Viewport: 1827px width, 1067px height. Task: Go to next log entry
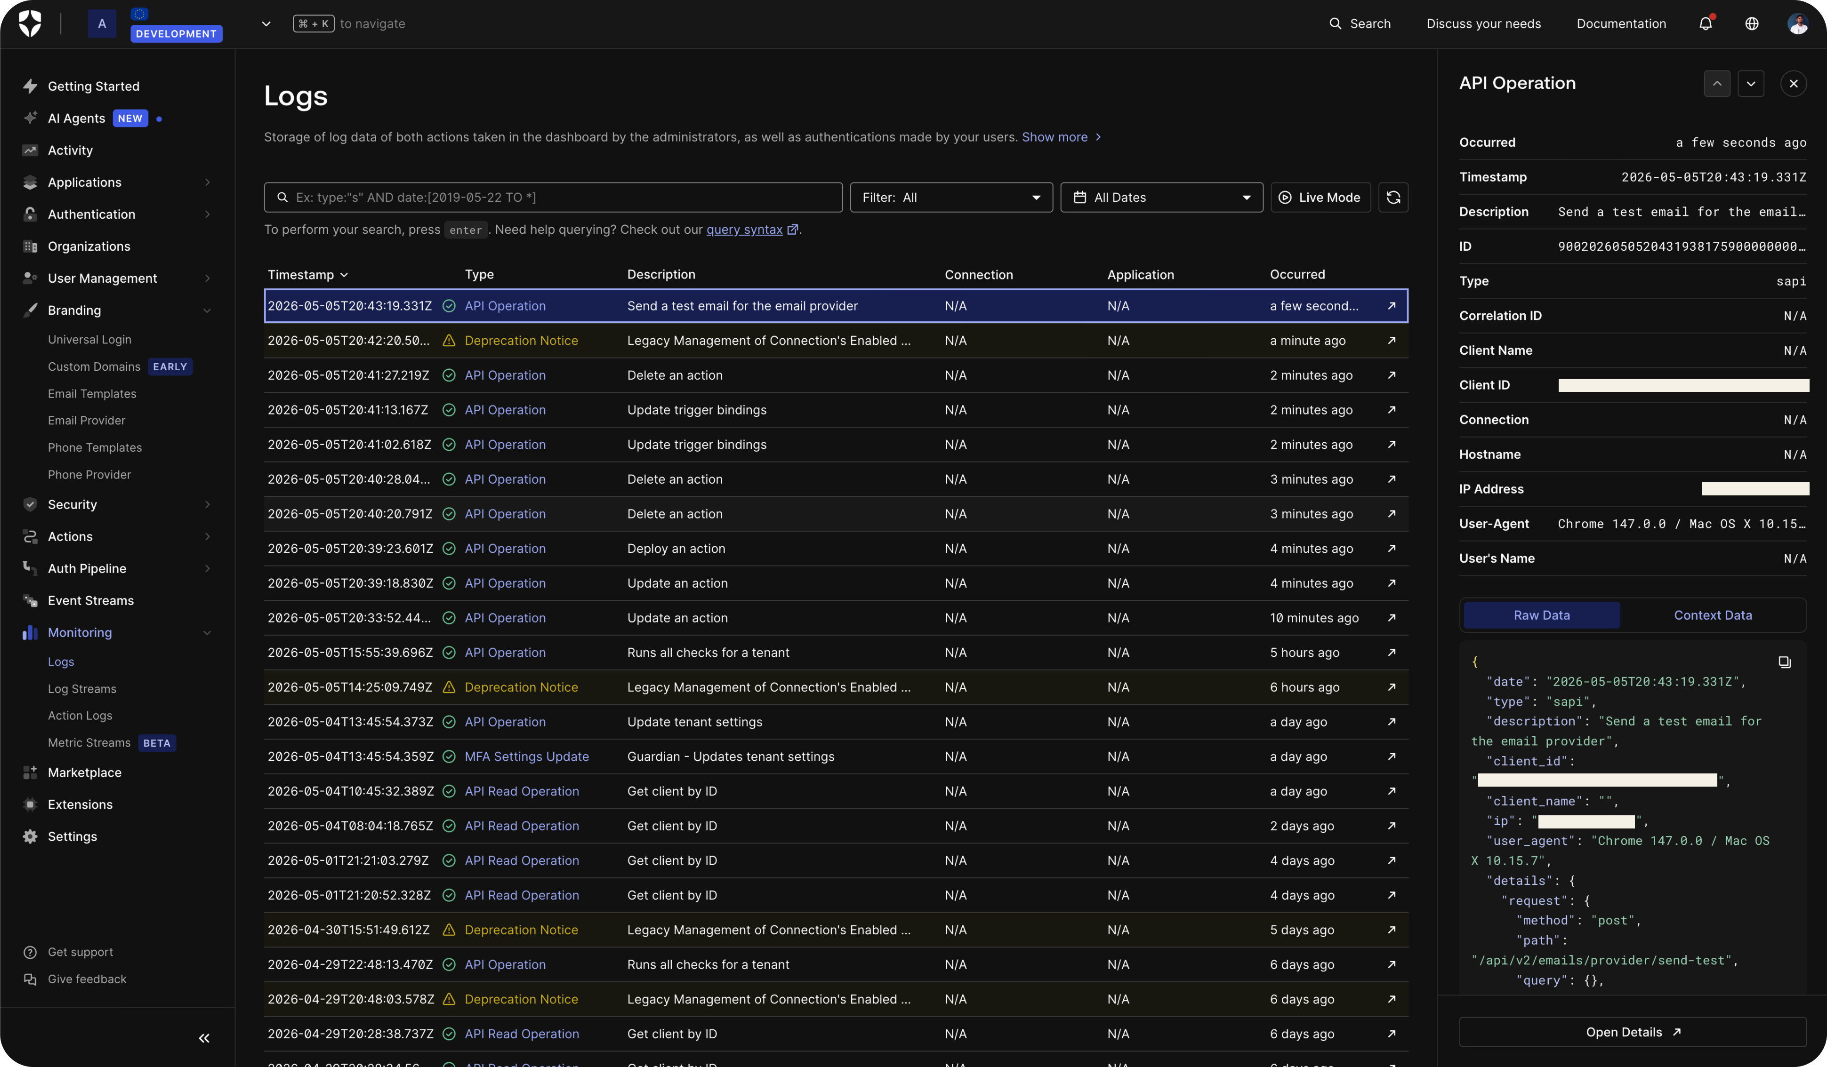1751,83
